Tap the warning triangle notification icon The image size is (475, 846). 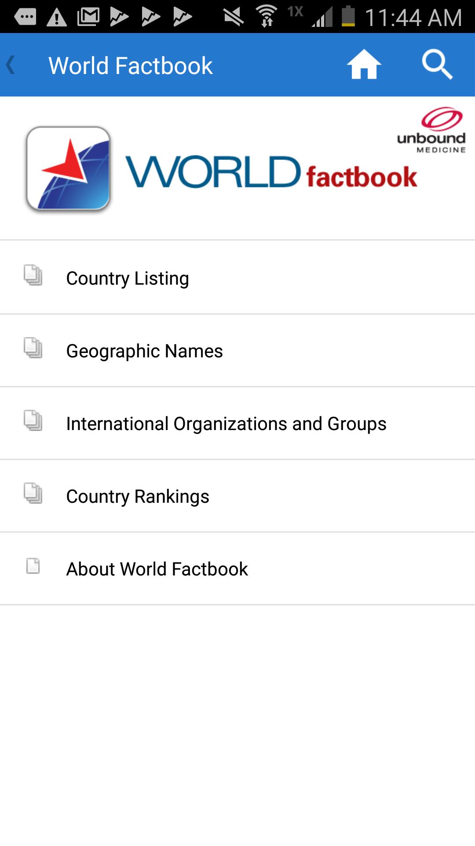[x=57, y=17]
